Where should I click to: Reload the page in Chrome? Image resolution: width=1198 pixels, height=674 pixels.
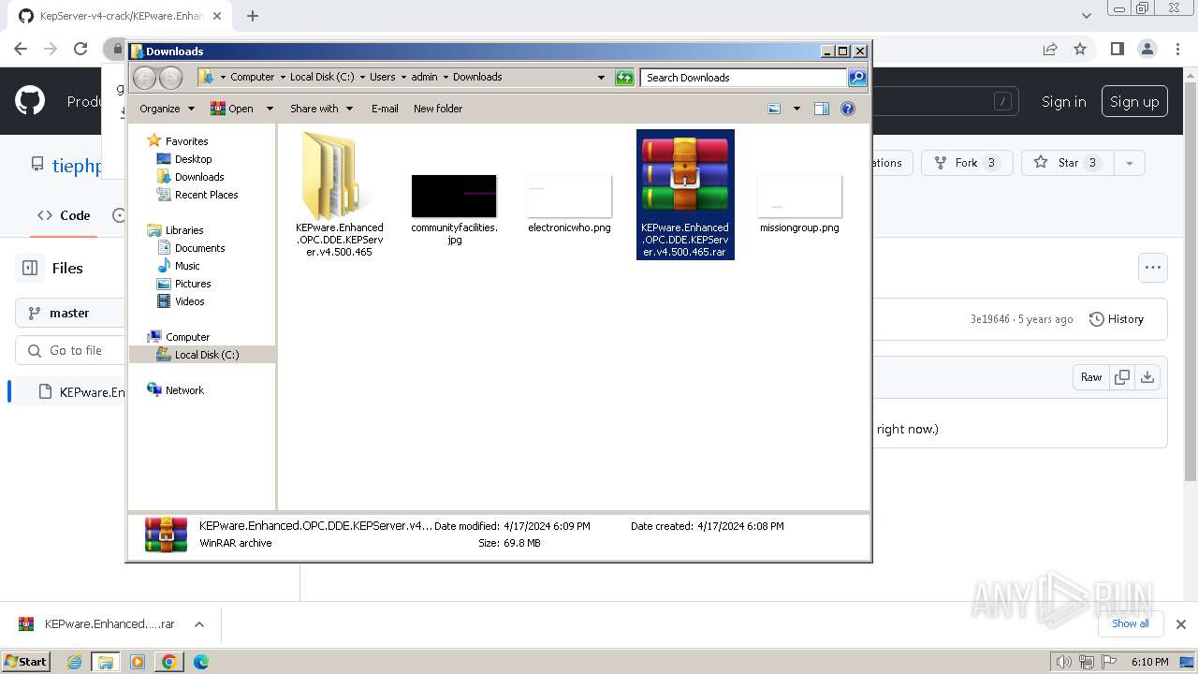click(80, 49)
